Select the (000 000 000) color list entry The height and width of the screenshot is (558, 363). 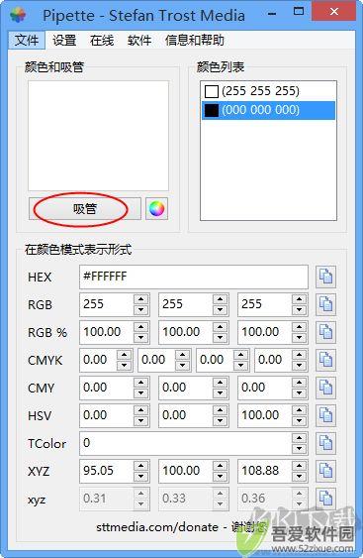(x=268, y=110)
